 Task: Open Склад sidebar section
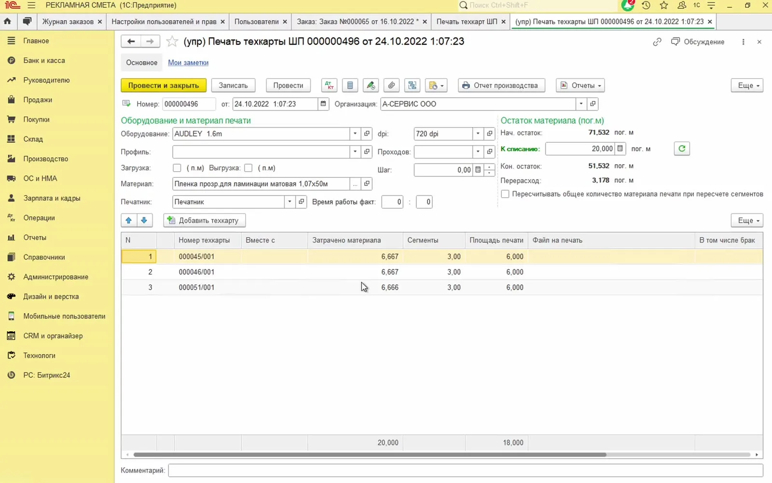tap(33, 139)
